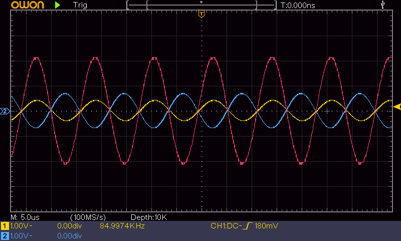Select the blue channel 2 badge
The width and height of the screenshot is (401, 241).
pos(5,235)
